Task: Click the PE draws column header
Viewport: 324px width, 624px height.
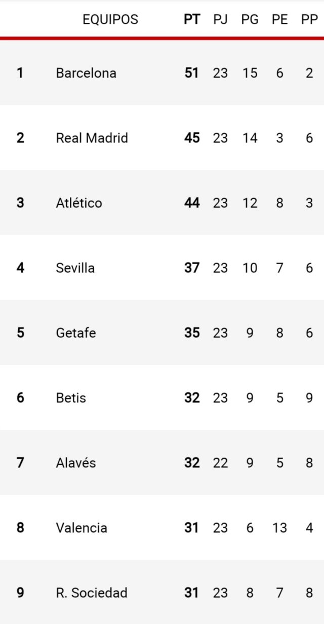Action: 279,20
